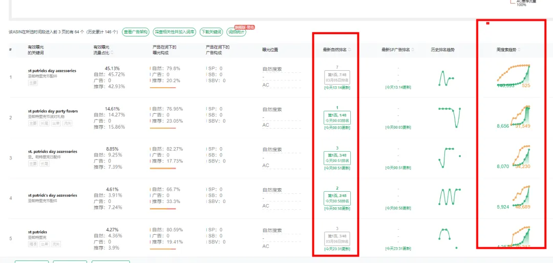
Task: Click 历史排名趋势 column header
Action: tap(442, 50)
